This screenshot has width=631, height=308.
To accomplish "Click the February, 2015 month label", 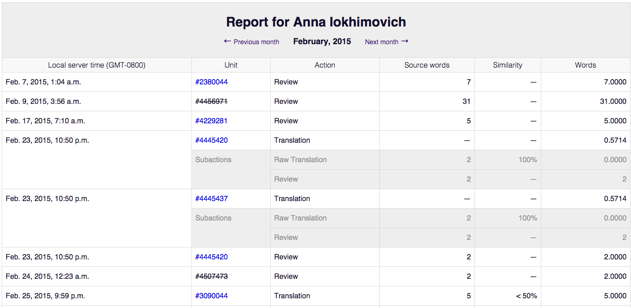I will 322,42.
